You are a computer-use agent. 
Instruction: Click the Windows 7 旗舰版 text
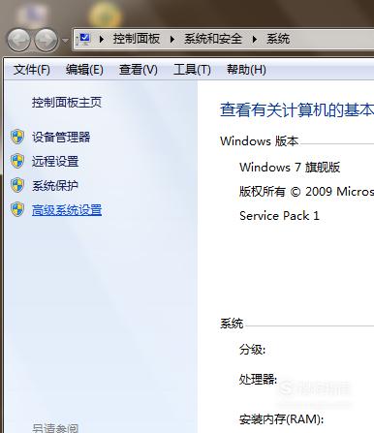[x=290, y=168]
